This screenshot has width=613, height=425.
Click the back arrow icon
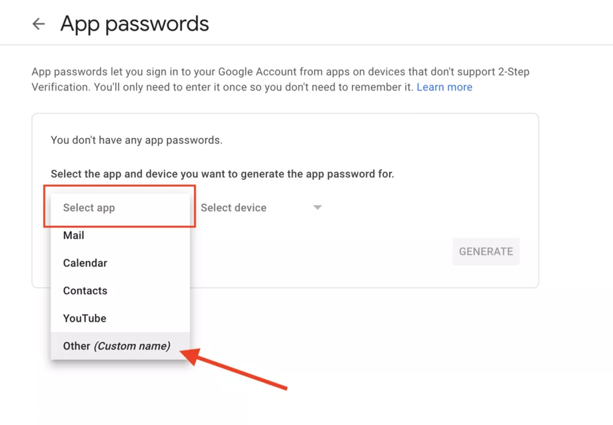point(39,24)
